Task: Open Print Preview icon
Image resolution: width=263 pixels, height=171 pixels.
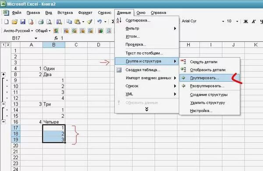Action: (49, 21)
